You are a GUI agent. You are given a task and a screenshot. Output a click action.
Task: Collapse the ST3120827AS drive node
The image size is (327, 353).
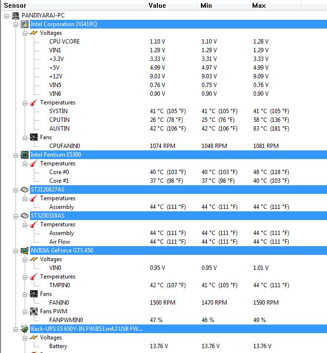click(x=15, y=190)
